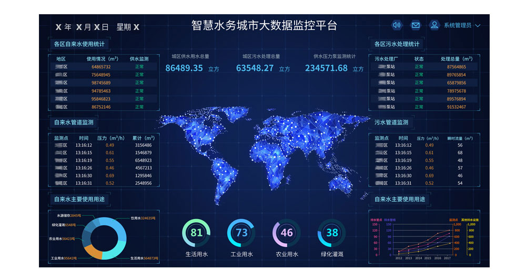The image size is (526, 280).
Task: Select the 生活用水 gauge showing 81
Action: point(196,233)
